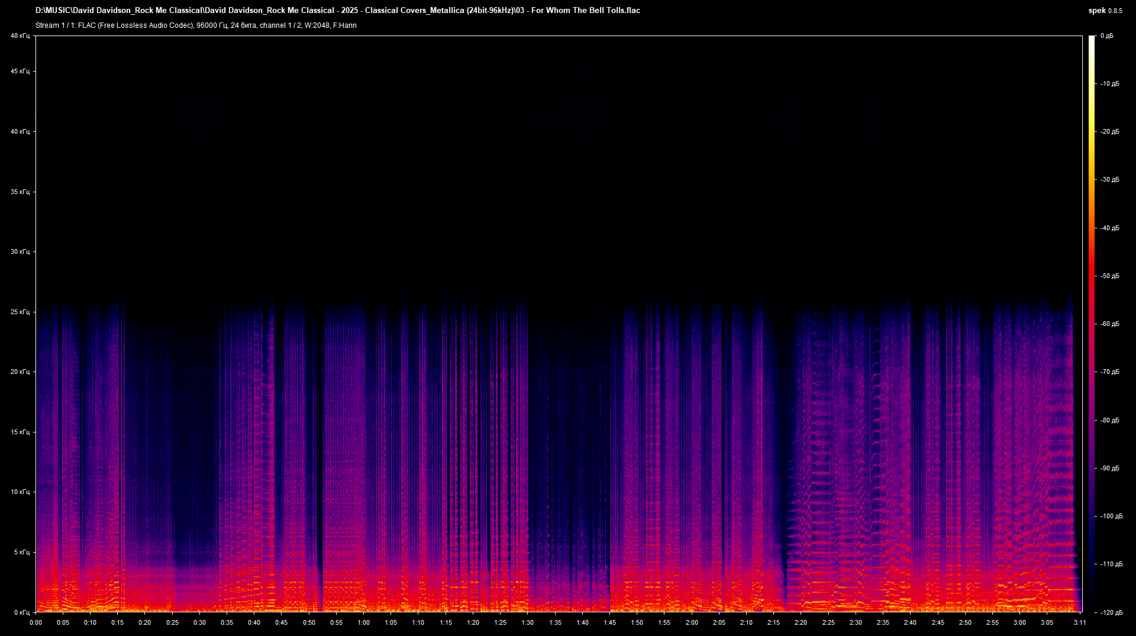Click the -50 дБ level scale label
This screenshot has width=1136, height=636.
coord(1110,276)
